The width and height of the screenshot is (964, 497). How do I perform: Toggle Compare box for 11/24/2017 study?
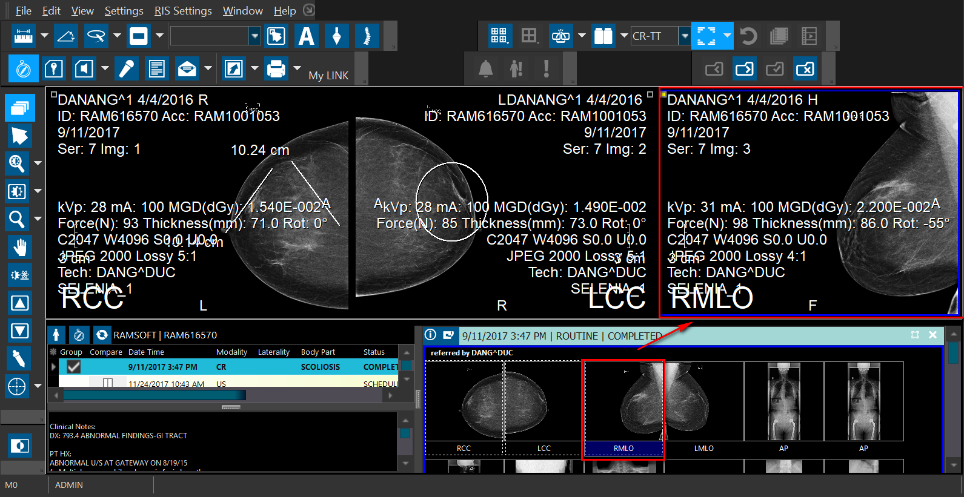point(108,383)
